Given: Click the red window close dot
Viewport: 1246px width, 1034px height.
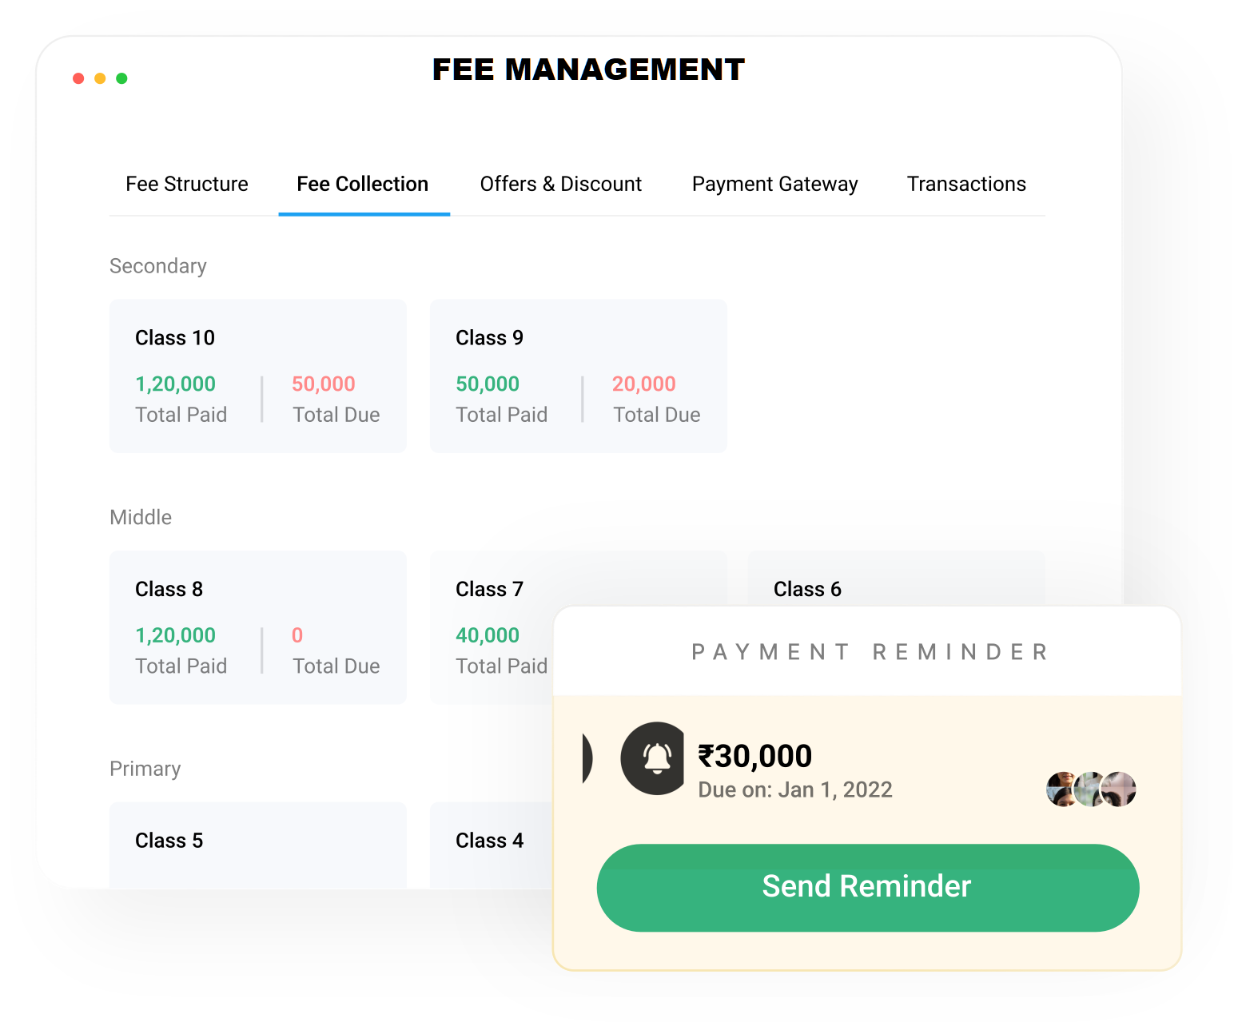Looking at the screenshot, I should click(78, 78).
